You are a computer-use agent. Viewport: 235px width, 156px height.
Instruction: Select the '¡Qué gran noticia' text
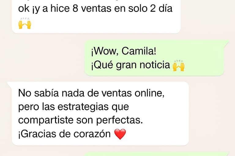click(x=130, y=65)
